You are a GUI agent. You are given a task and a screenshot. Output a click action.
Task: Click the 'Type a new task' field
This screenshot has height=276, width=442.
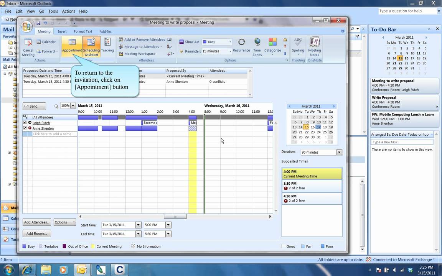402,142
